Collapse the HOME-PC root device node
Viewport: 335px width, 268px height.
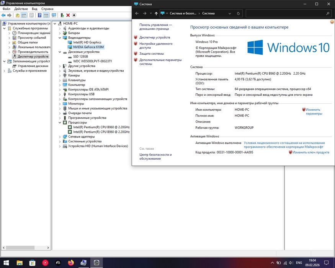[55, 23]
